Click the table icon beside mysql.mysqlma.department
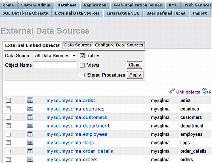 pyautogui.click(x=30, y=126)
